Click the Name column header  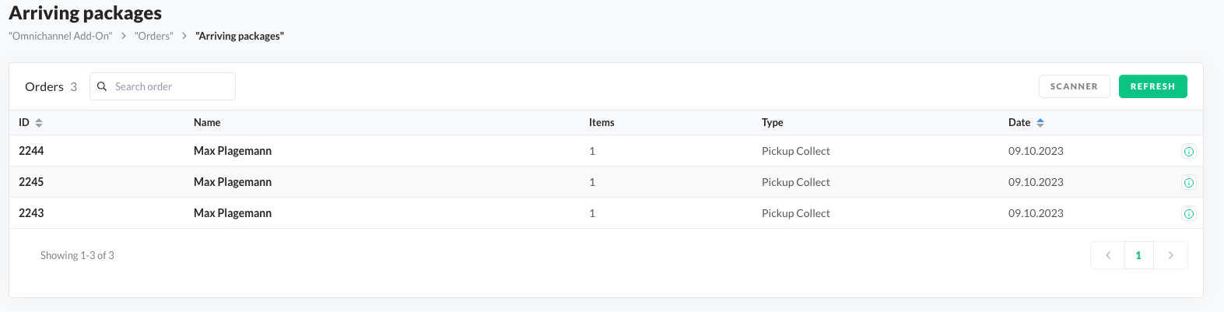(207, 122)
